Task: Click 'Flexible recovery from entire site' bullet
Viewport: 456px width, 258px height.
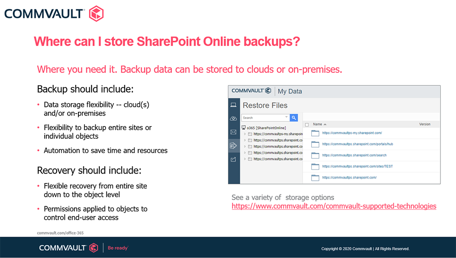Action: [95, 190]
